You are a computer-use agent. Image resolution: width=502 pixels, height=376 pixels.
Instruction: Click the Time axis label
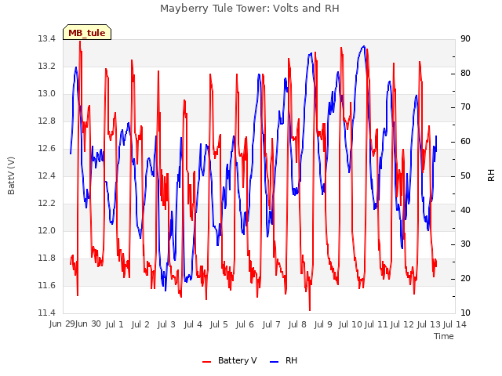pyautogui.click(x=444, y=336)
